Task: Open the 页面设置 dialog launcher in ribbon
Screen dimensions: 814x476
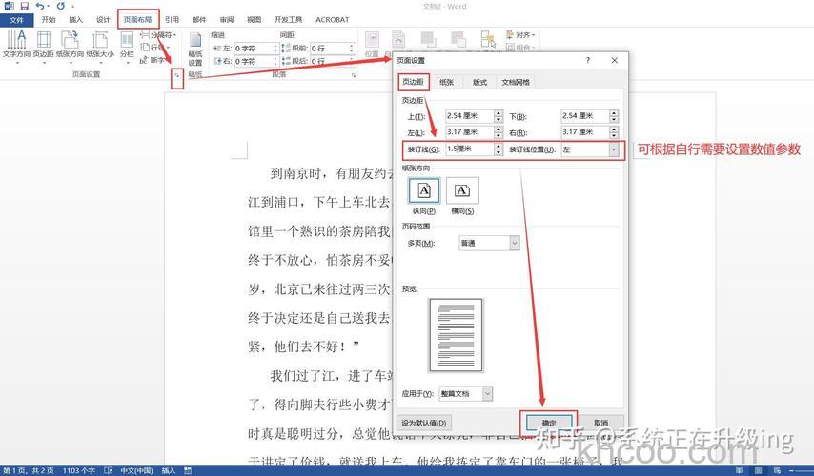Action: 177,76
